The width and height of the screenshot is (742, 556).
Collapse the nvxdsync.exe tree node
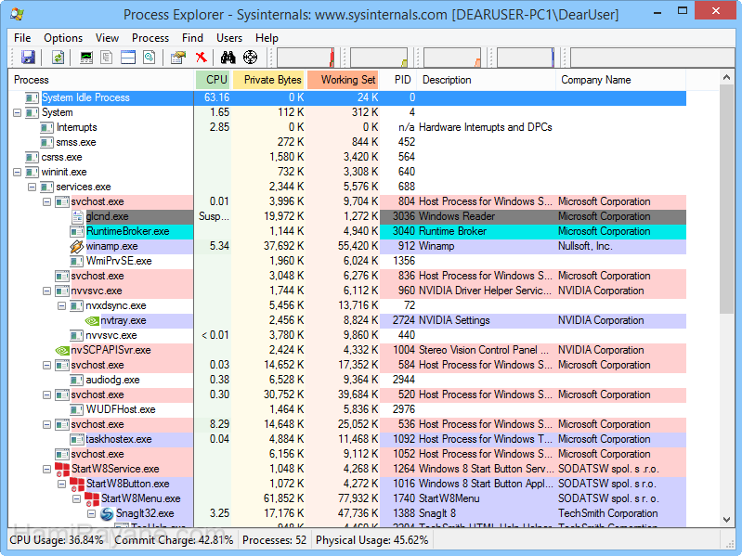61,306
